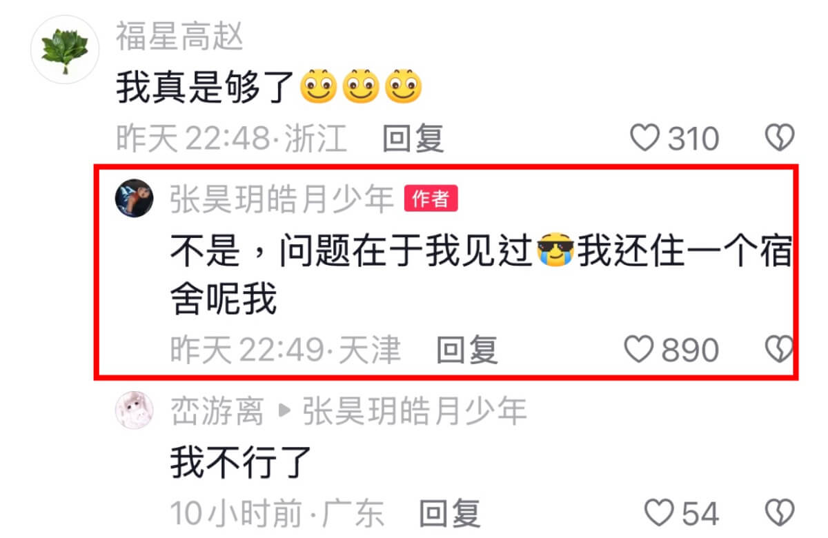Screen dimensions: 828x538
Task: Tap broken heart on the author's reply
Action: click(x=780, y=350)
